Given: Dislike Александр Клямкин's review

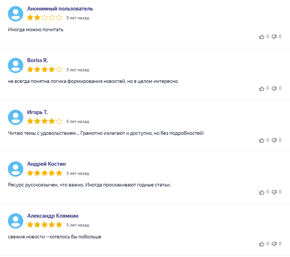Looking at the screenshot, I should [x=274, y=244].
